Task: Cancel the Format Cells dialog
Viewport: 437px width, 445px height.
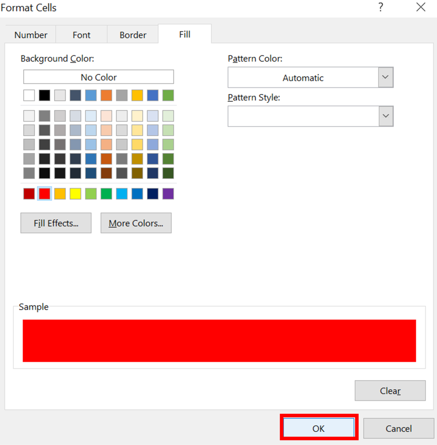Action: 398,428
